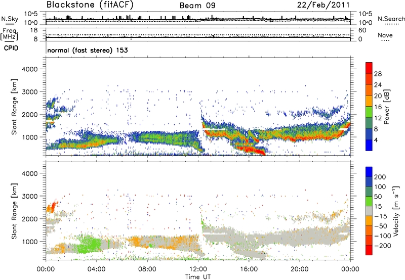Click the 04:00 time axis tick label
Screen dimensions: 405x280
(x=97, y=269)
